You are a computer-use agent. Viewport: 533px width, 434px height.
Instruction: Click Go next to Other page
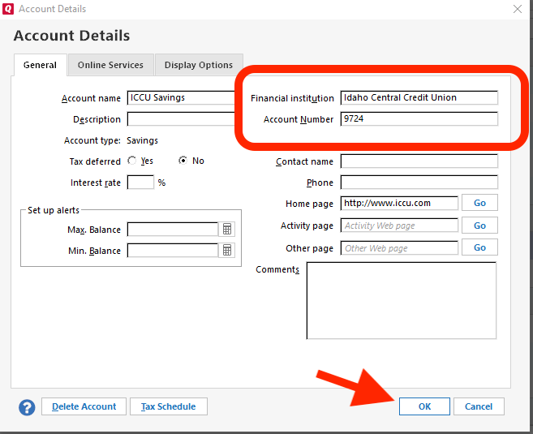479,247
